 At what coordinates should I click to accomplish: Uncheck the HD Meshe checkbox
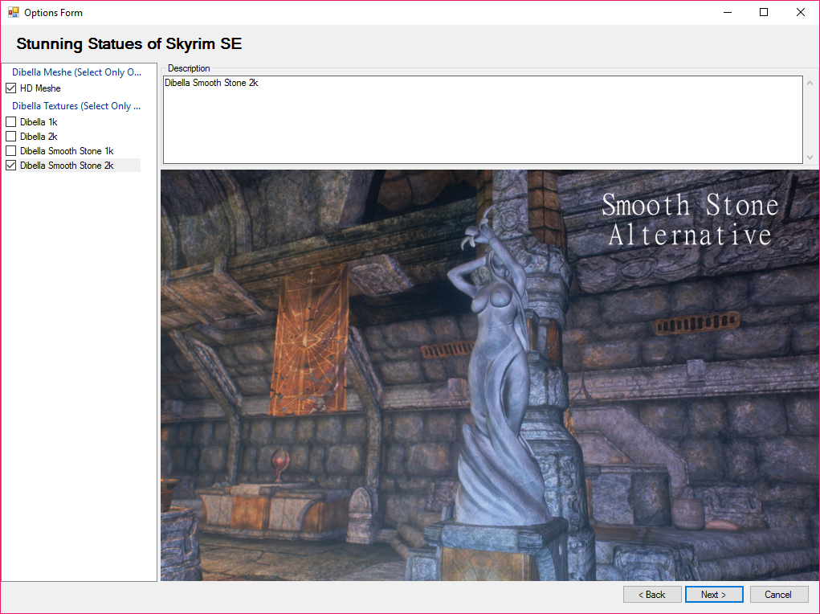11,88
